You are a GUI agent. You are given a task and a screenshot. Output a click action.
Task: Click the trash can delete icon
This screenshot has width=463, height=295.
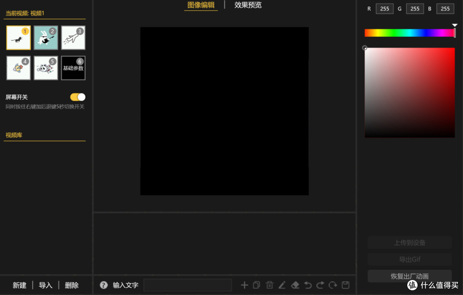270,285
